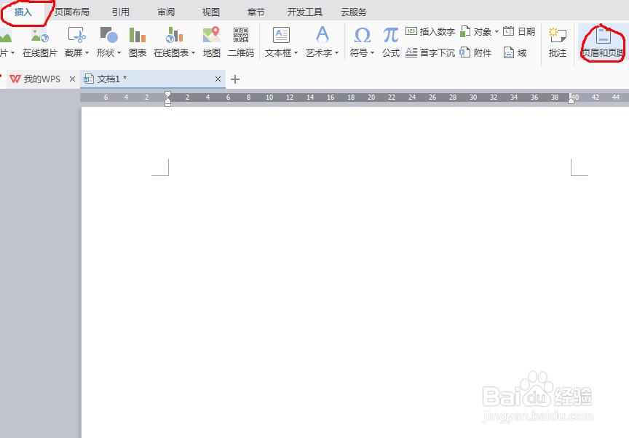The image size is (629, 438).
Task: Open the 插入 (Insert) ribbon tab
Action: click(23, 12)
